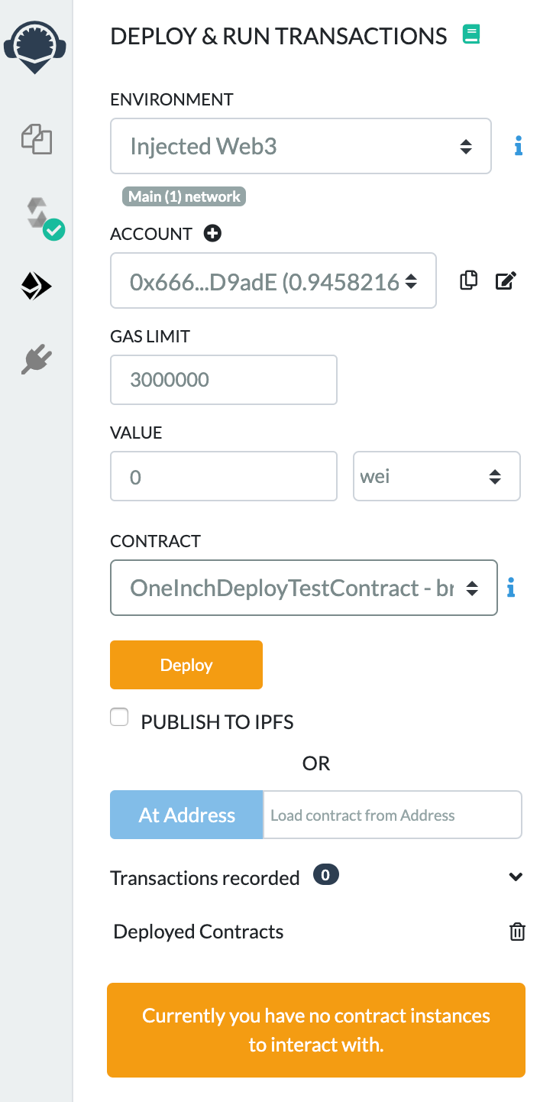
Task: Open the Account selection dropdown
Action: [x=273, y=280]
